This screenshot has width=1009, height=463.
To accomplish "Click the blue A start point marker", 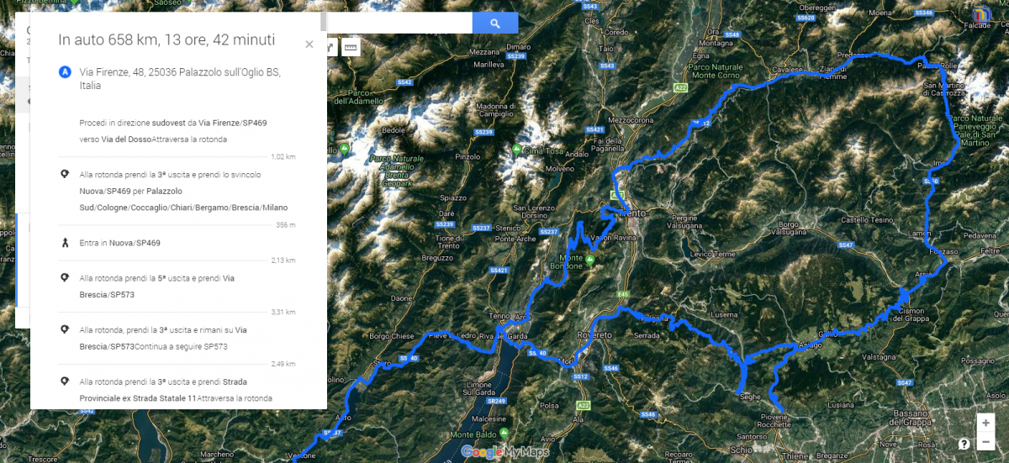I will click(x=64, y=72).
